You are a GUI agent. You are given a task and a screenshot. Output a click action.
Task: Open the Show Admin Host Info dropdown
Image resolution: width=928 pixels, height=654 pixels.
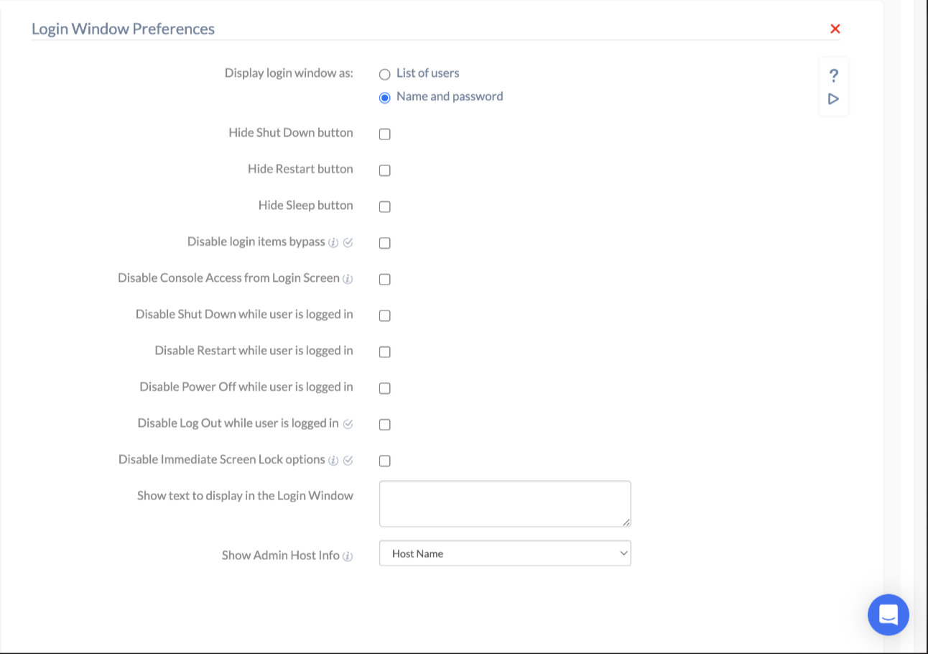tap(505, 553)
